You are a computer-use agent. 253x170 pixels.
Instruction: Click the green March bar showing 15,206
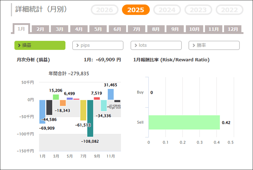coord(56,97)
